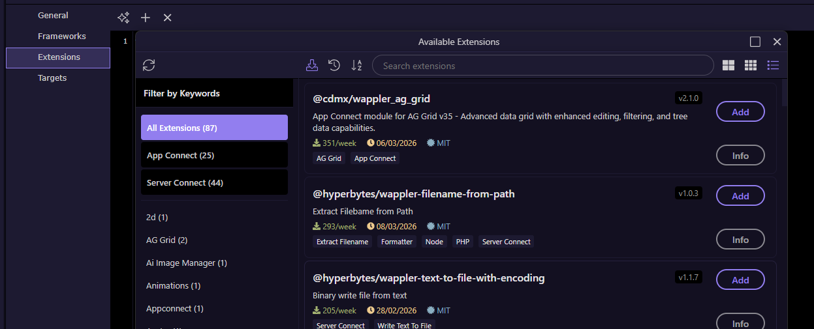
Task: Maximize the Available Extensions dialog
Action: [755, 42]
